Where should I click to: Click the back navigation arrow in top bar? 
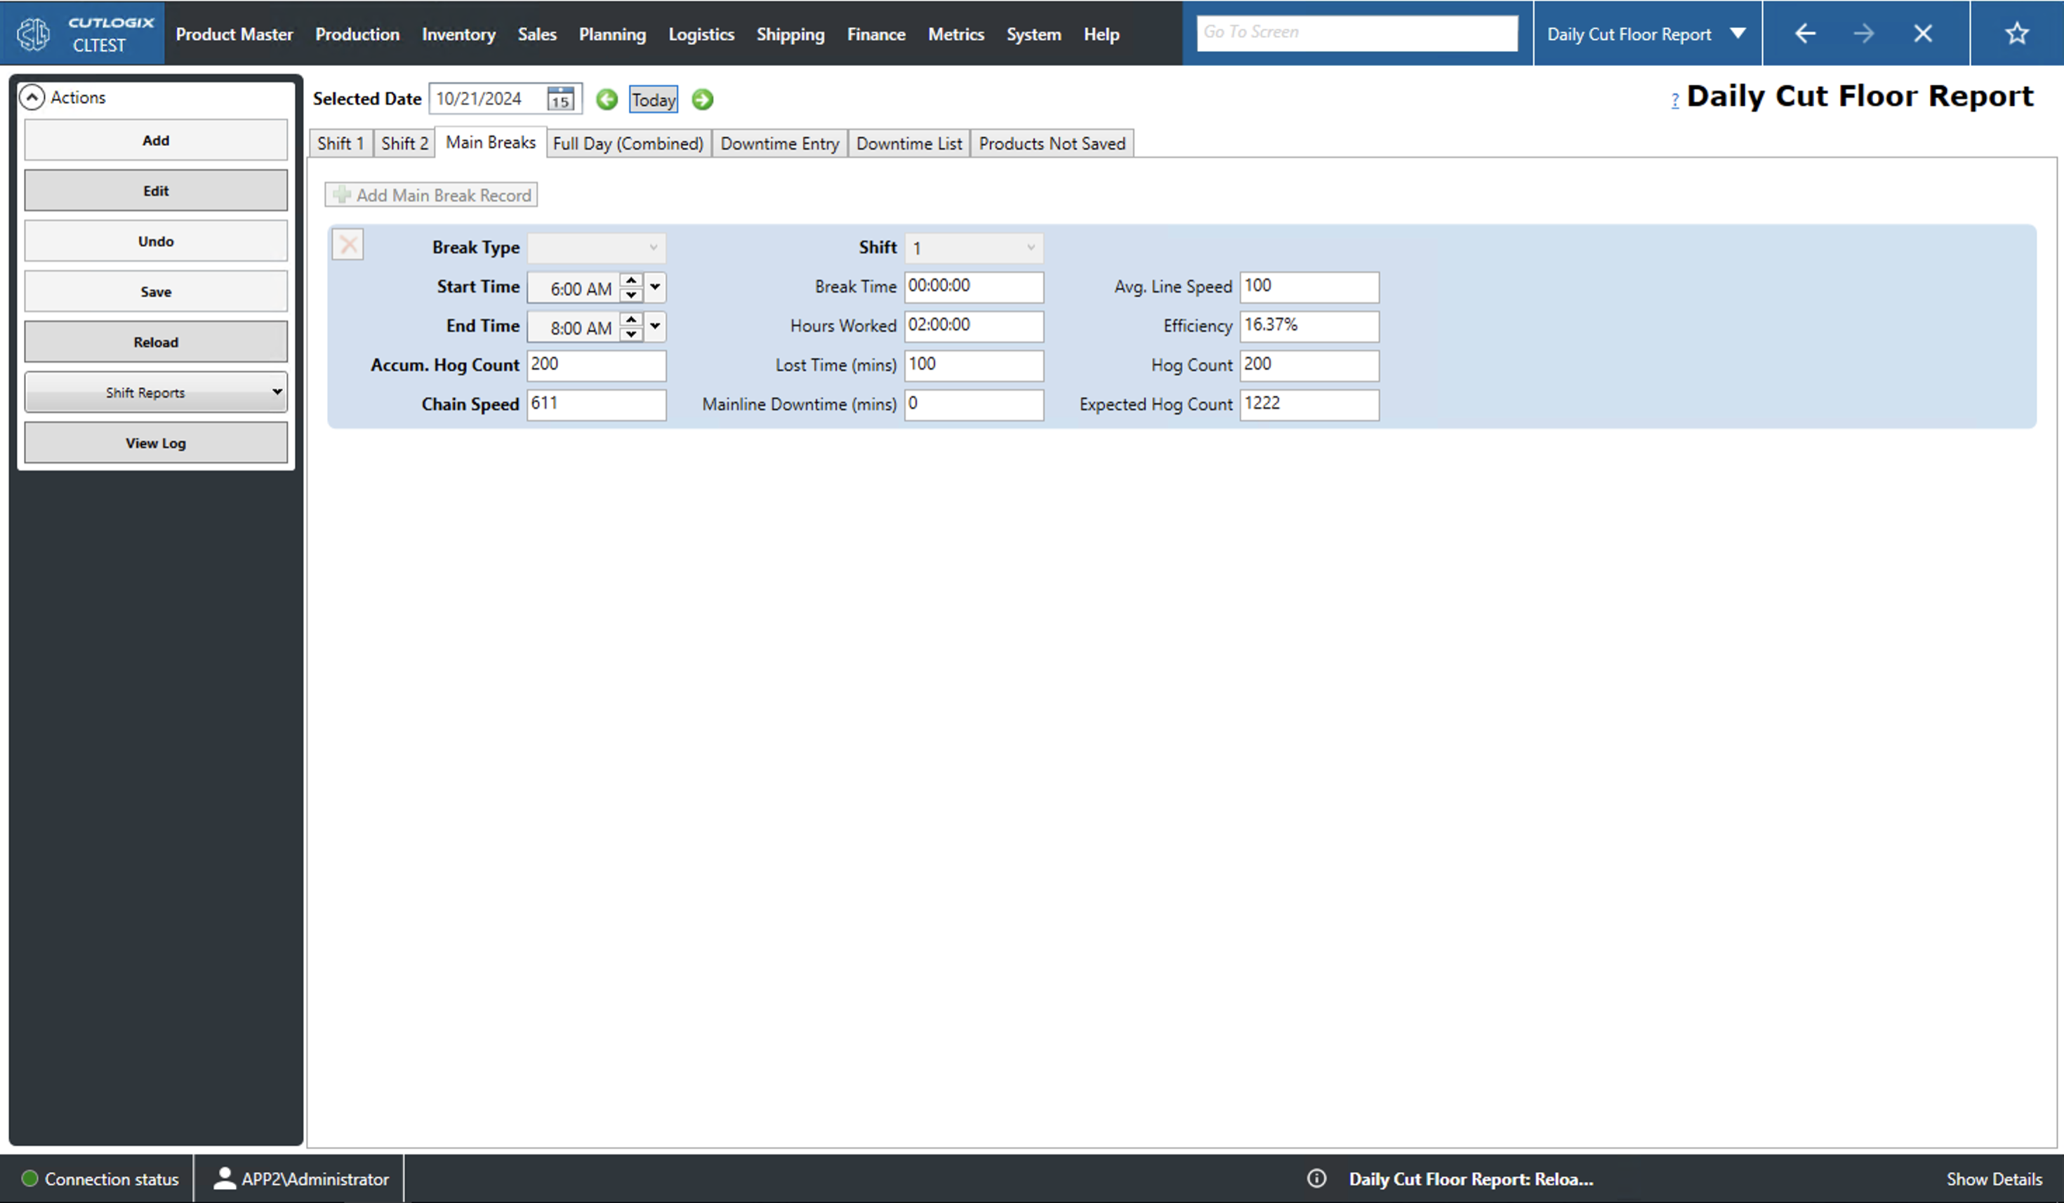(1805, 33)
